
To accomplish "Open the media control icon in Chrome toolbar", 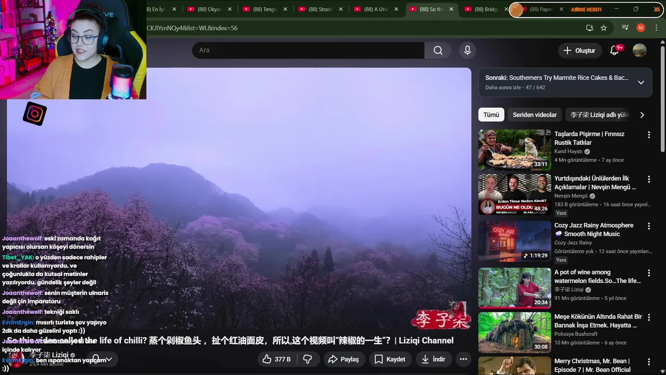I will [x=625, y=28].
